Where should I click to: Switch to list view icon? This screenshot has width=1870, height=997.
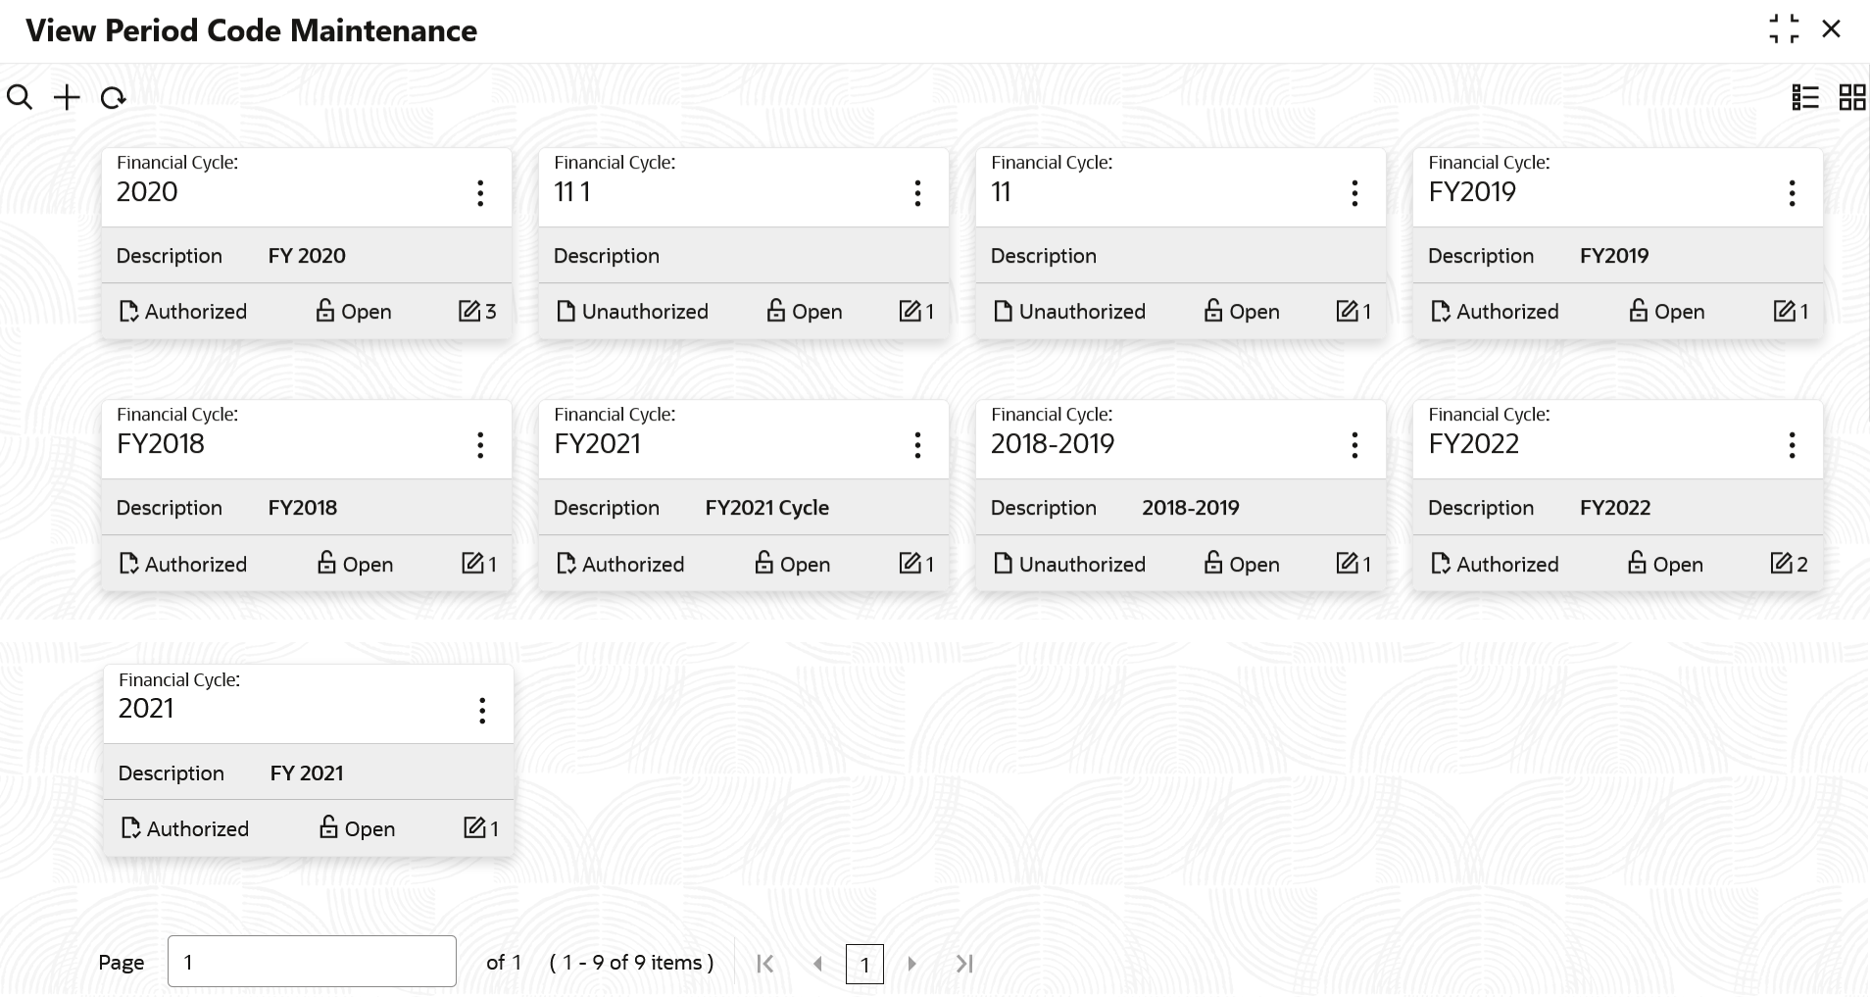pyautogui.click(x=1805, y=97)
